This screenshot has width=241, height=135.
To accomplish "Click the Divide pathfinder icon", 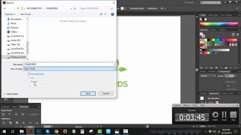I will [x=4, y=123].
